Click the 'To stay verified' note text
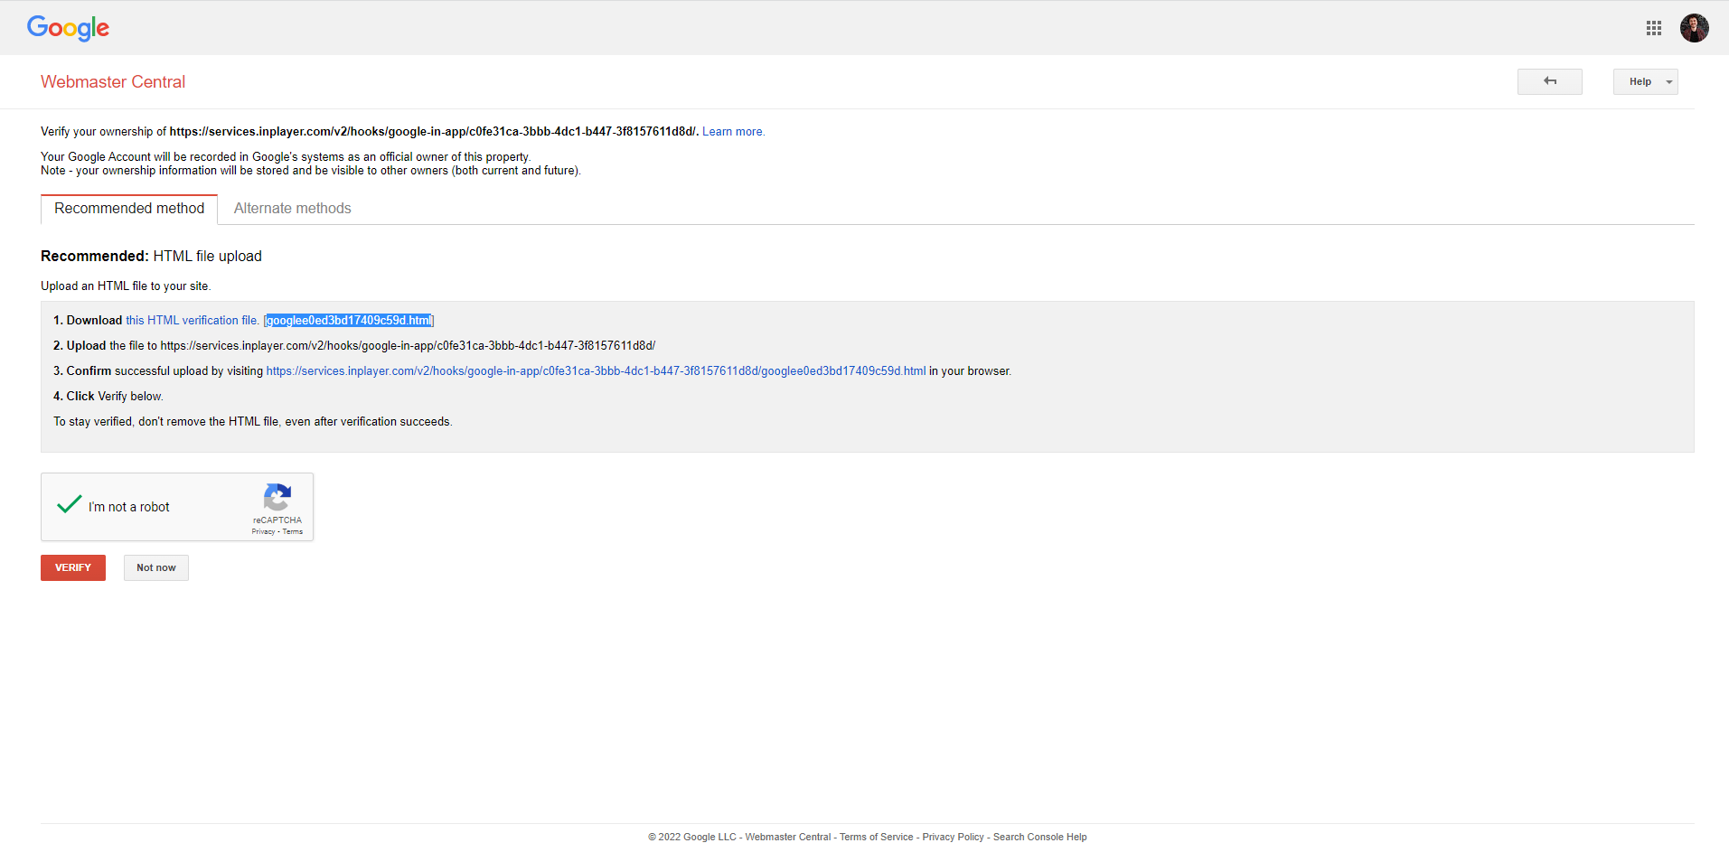The height and width of the screenshot is (843, 1729). [x=253, y=422]
